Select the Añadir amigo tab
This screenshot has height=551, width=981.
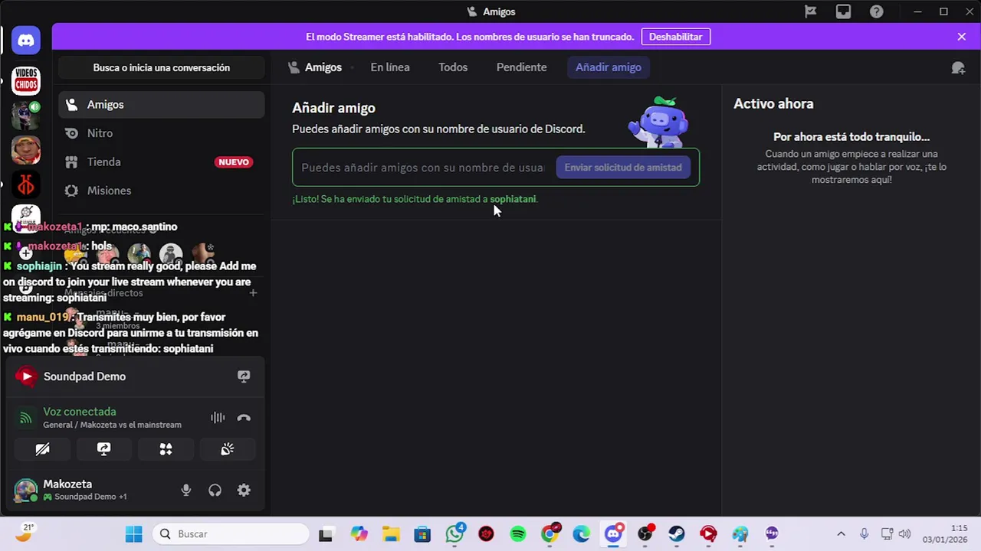pyautogui.click(x=609, y=67)
